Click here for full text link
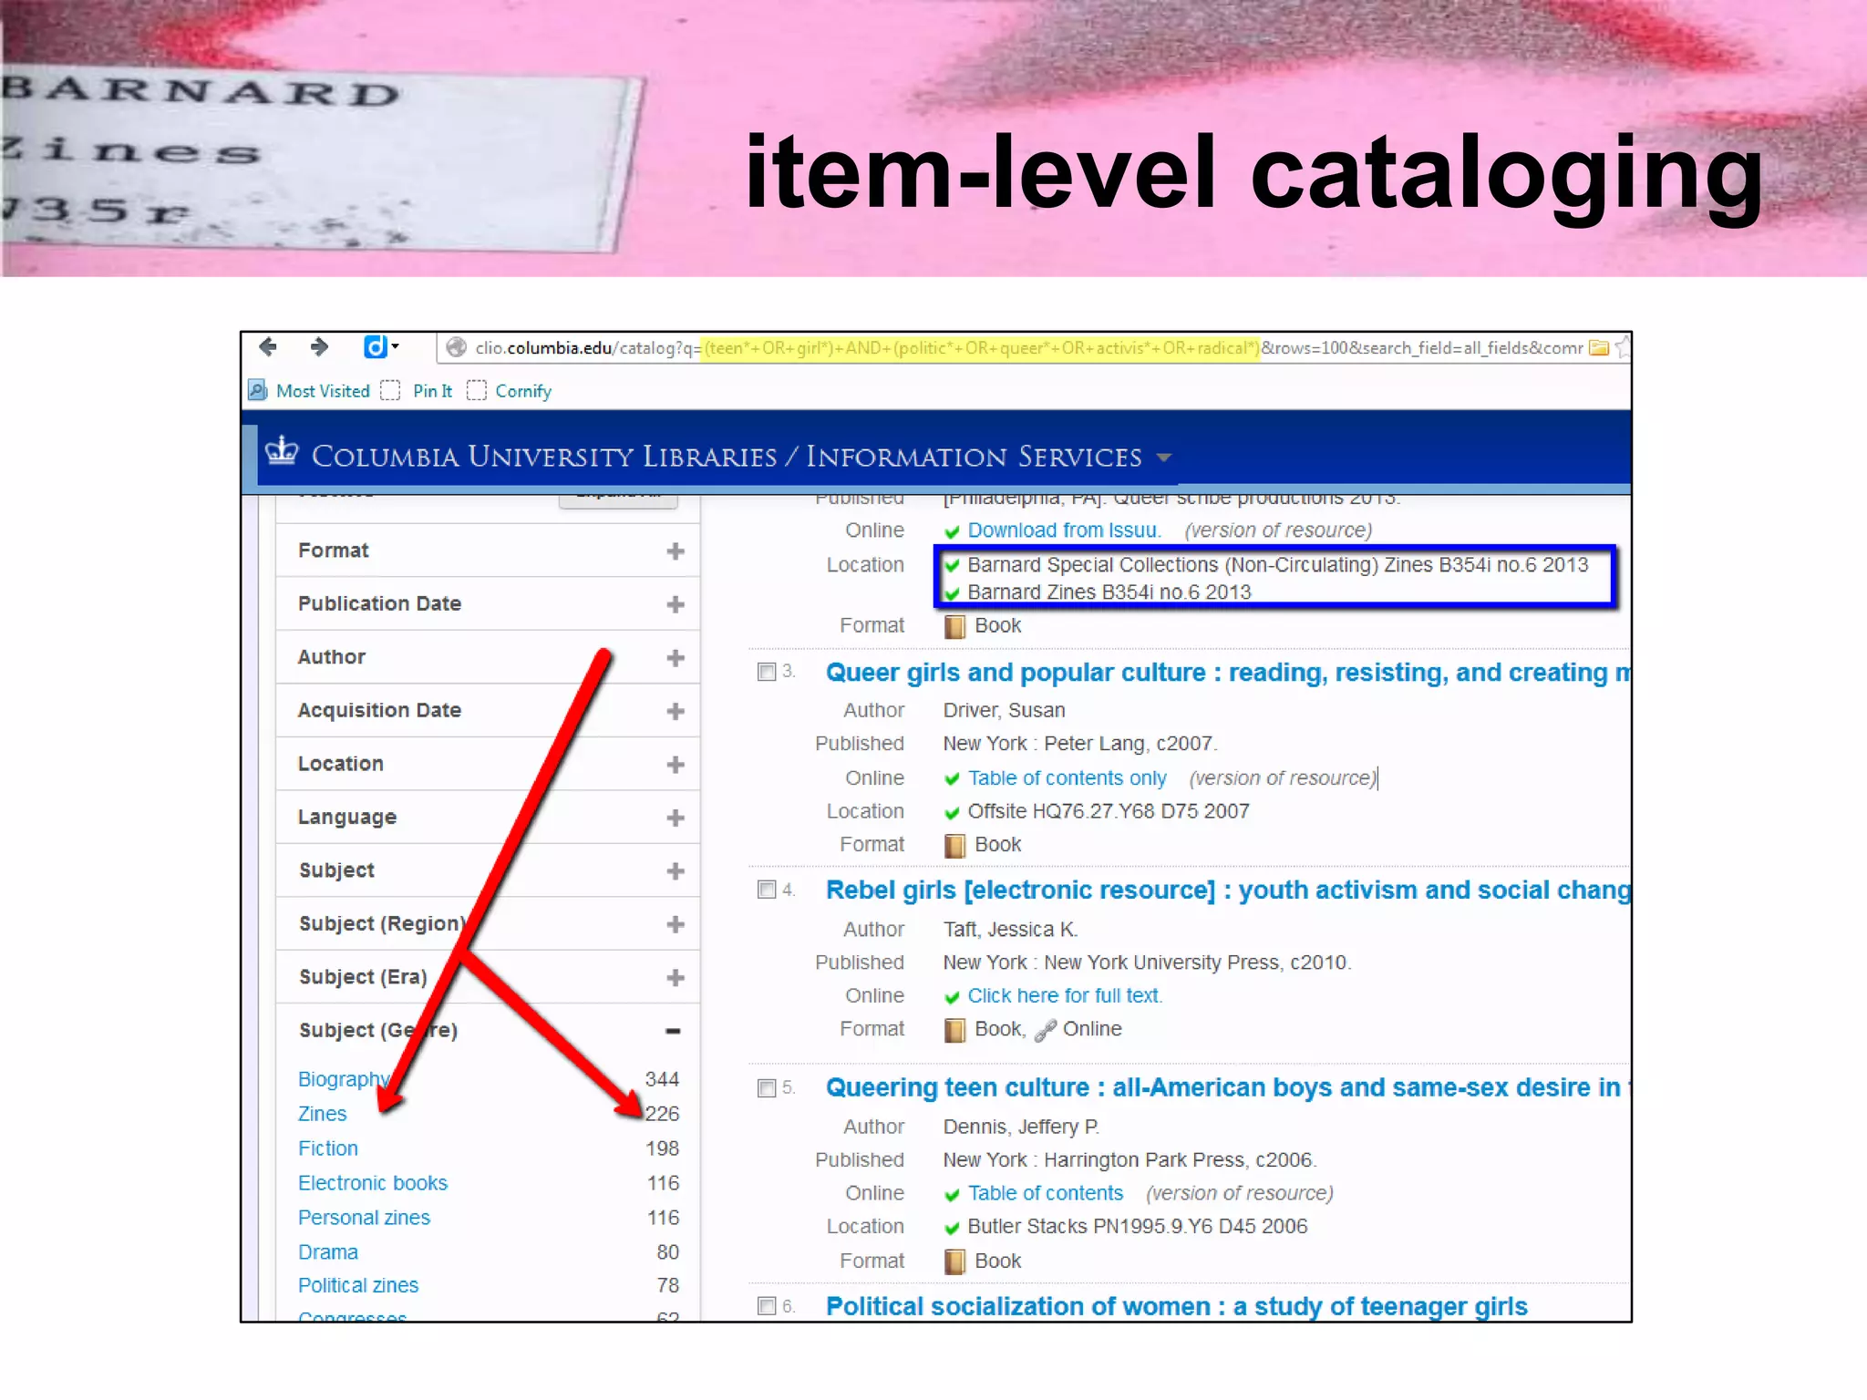Viewport: 1867px width, 1400px height. point(1065,996)
